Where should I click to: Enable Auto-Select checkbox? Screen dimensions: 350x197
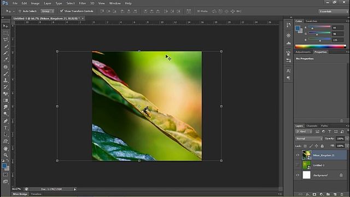(x=20, y=11)
